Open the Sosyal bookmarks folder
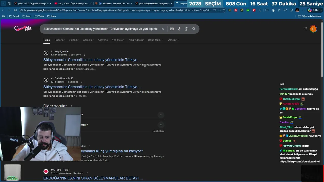324x182 pixels. (x=14, y=16)
